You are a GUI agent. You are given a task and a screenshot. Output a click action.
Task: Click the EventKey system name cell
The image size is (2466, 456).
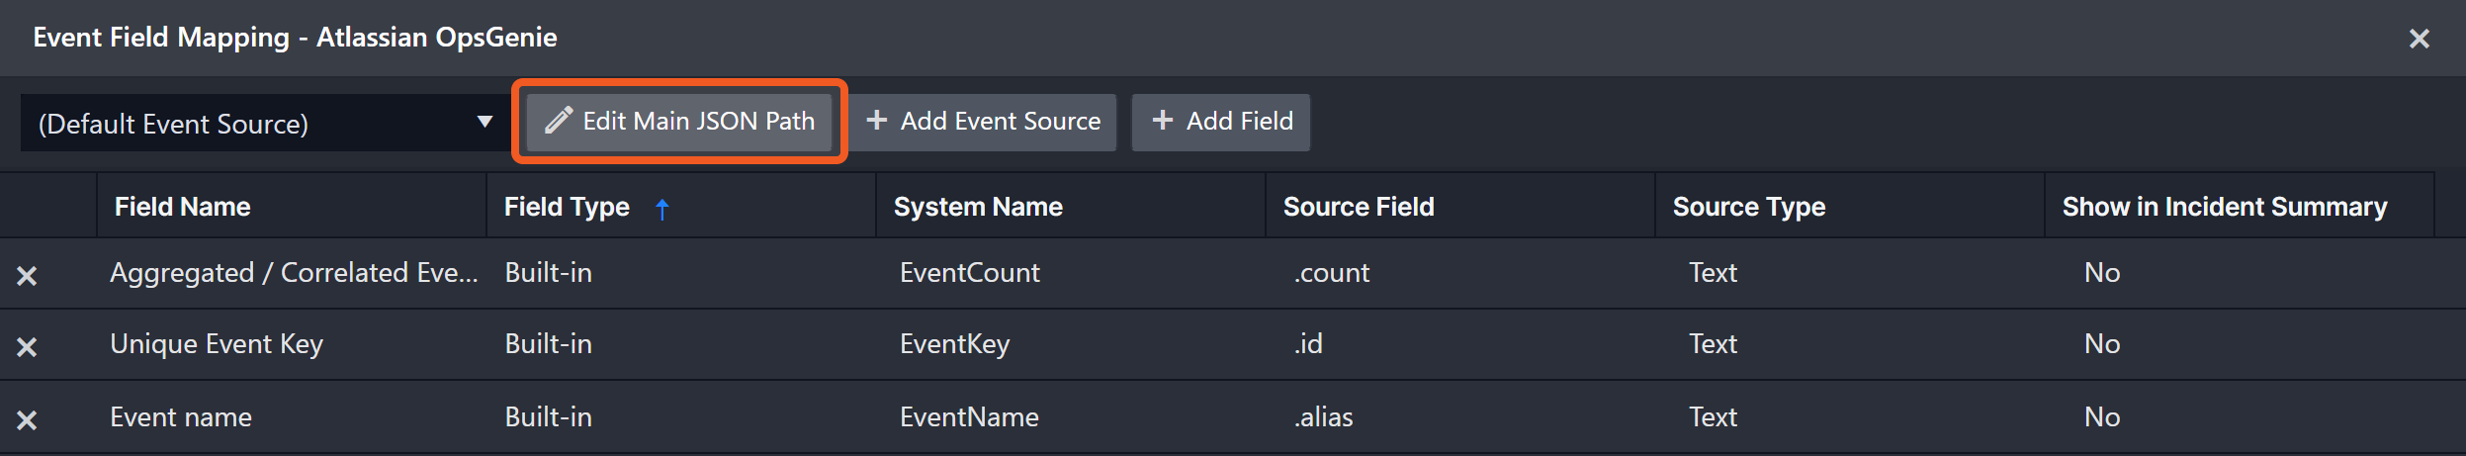pos(954,344)
